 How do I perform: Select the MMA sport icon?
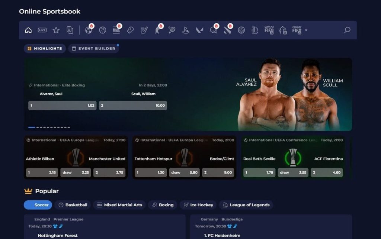click(x=116, y=30)
